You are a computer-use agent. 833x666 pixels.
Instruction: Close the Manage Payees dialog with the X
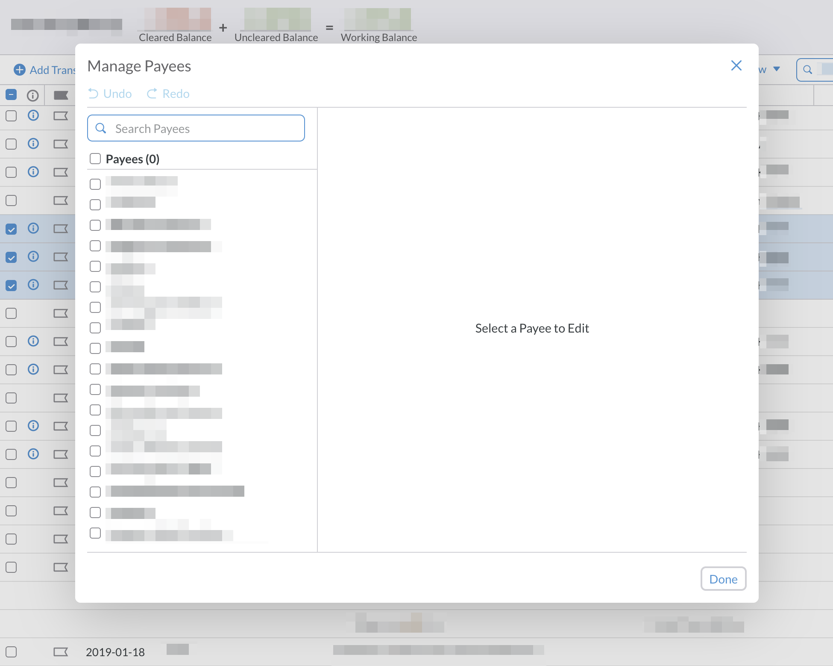pos(736,65)
